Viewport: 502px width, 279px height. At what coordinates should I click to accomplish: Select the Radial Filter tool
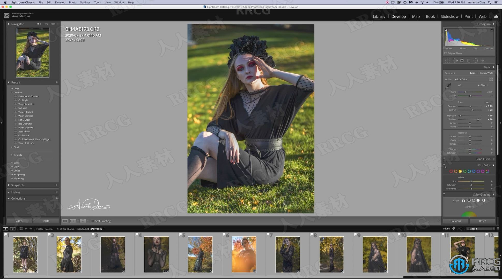(476, 60)
